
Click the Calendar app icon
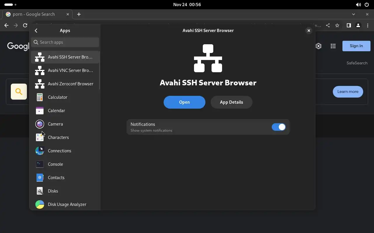40,111
